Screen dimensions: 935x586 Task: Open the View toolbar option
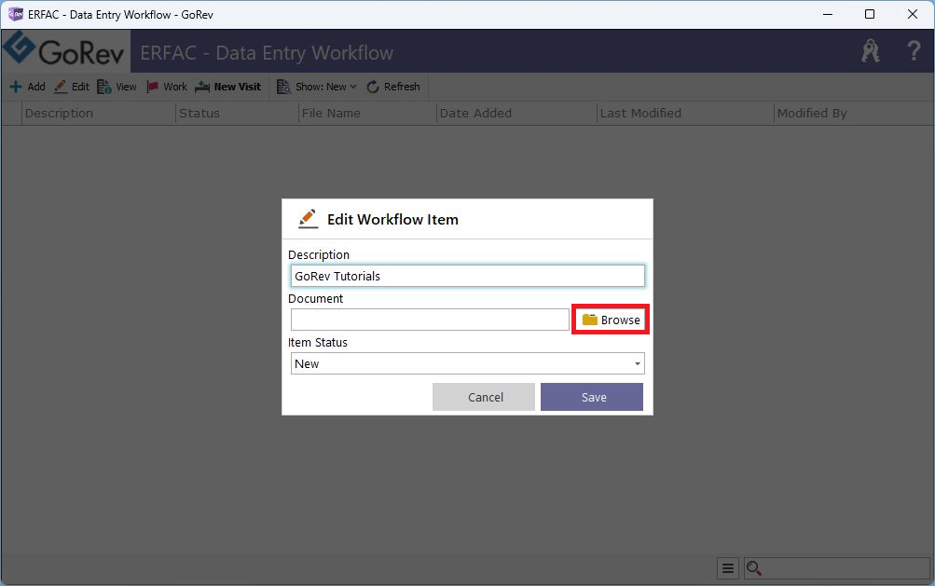[x=117, y=87]
